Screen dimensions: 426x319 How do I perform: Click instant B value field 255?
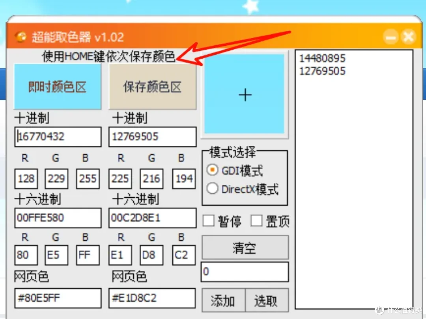pos(88,179)
